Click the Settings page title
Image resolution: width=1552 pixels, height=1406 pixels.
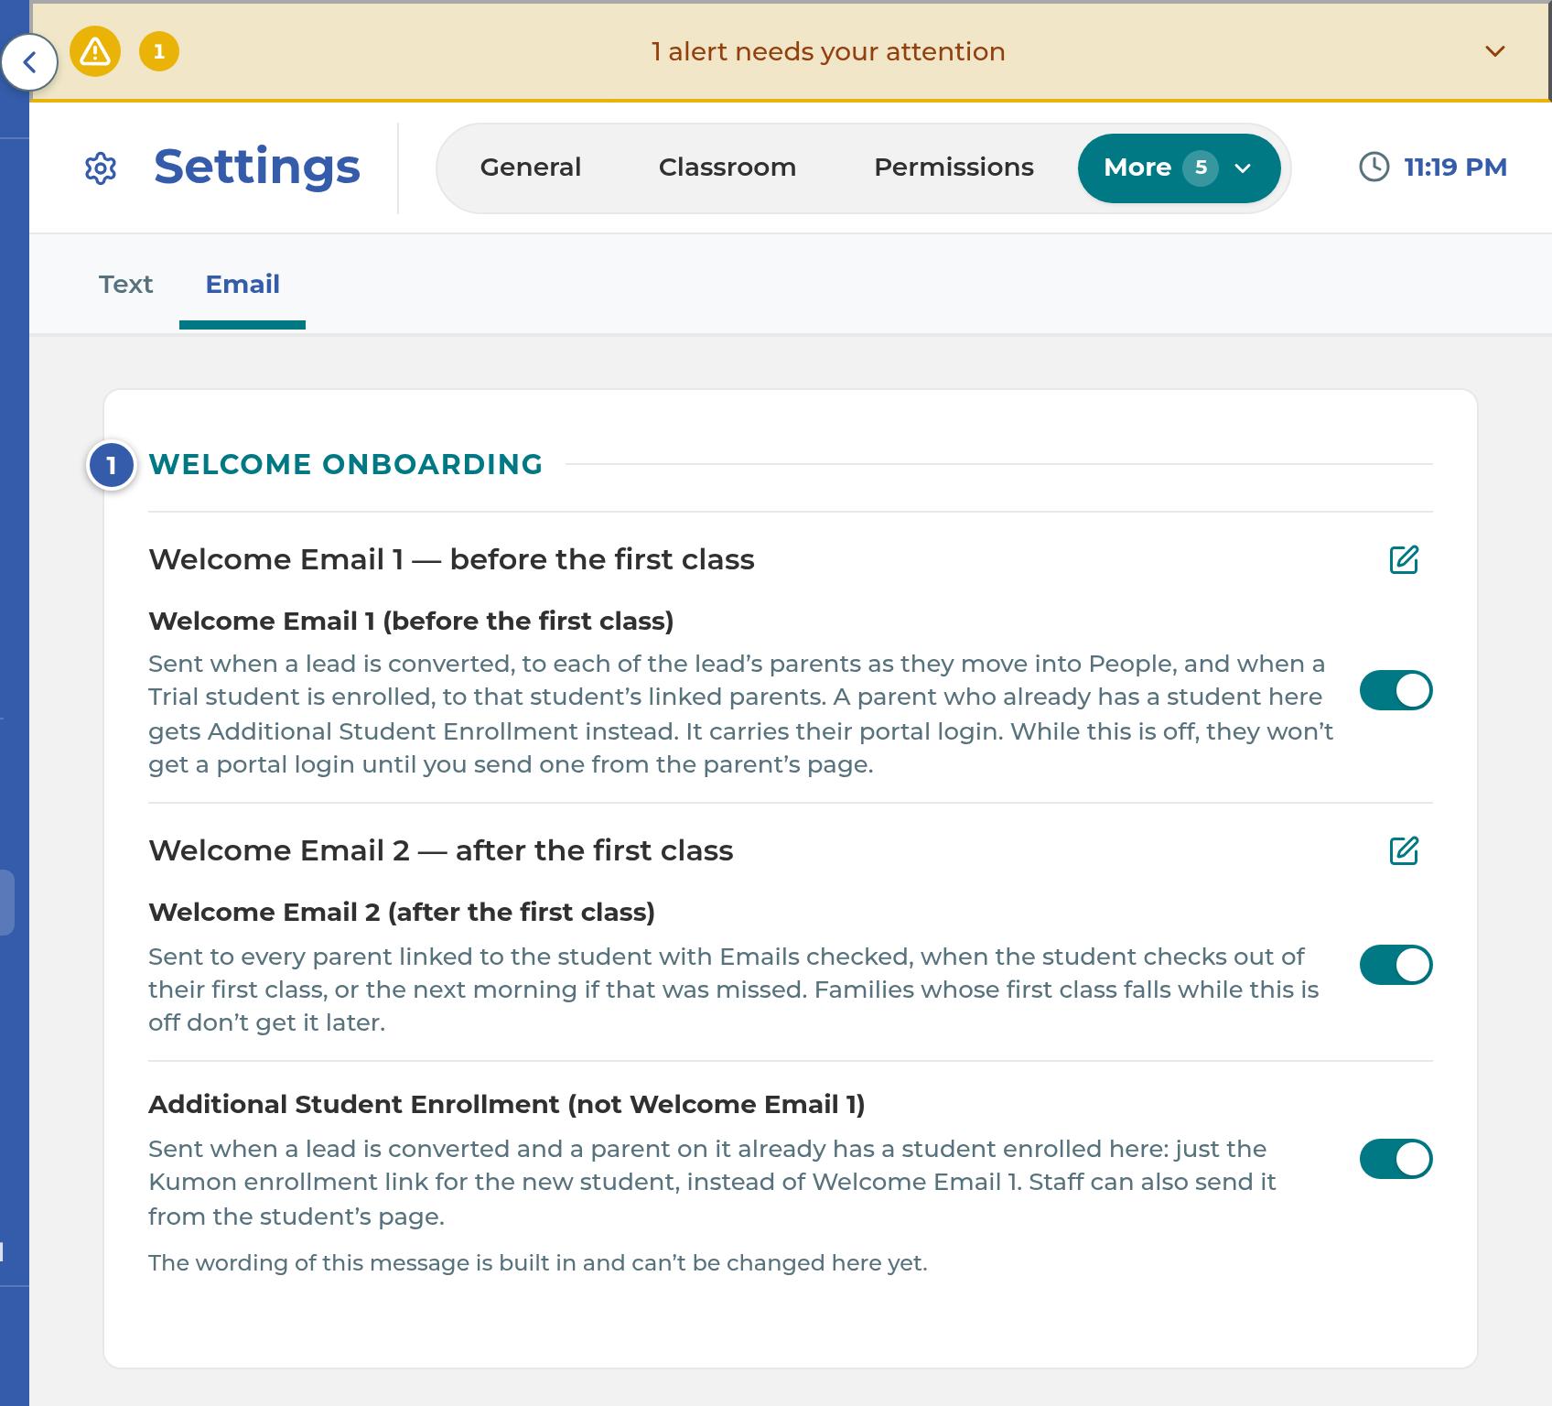257,168
